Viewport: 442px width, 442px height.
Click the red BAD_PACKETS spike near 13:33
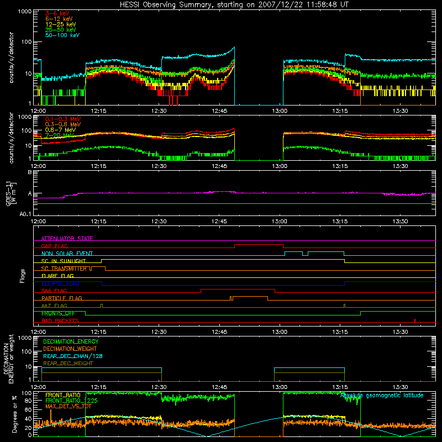(x=415, y=320)
